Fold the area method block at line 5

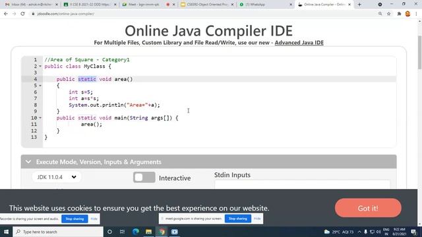40,86
